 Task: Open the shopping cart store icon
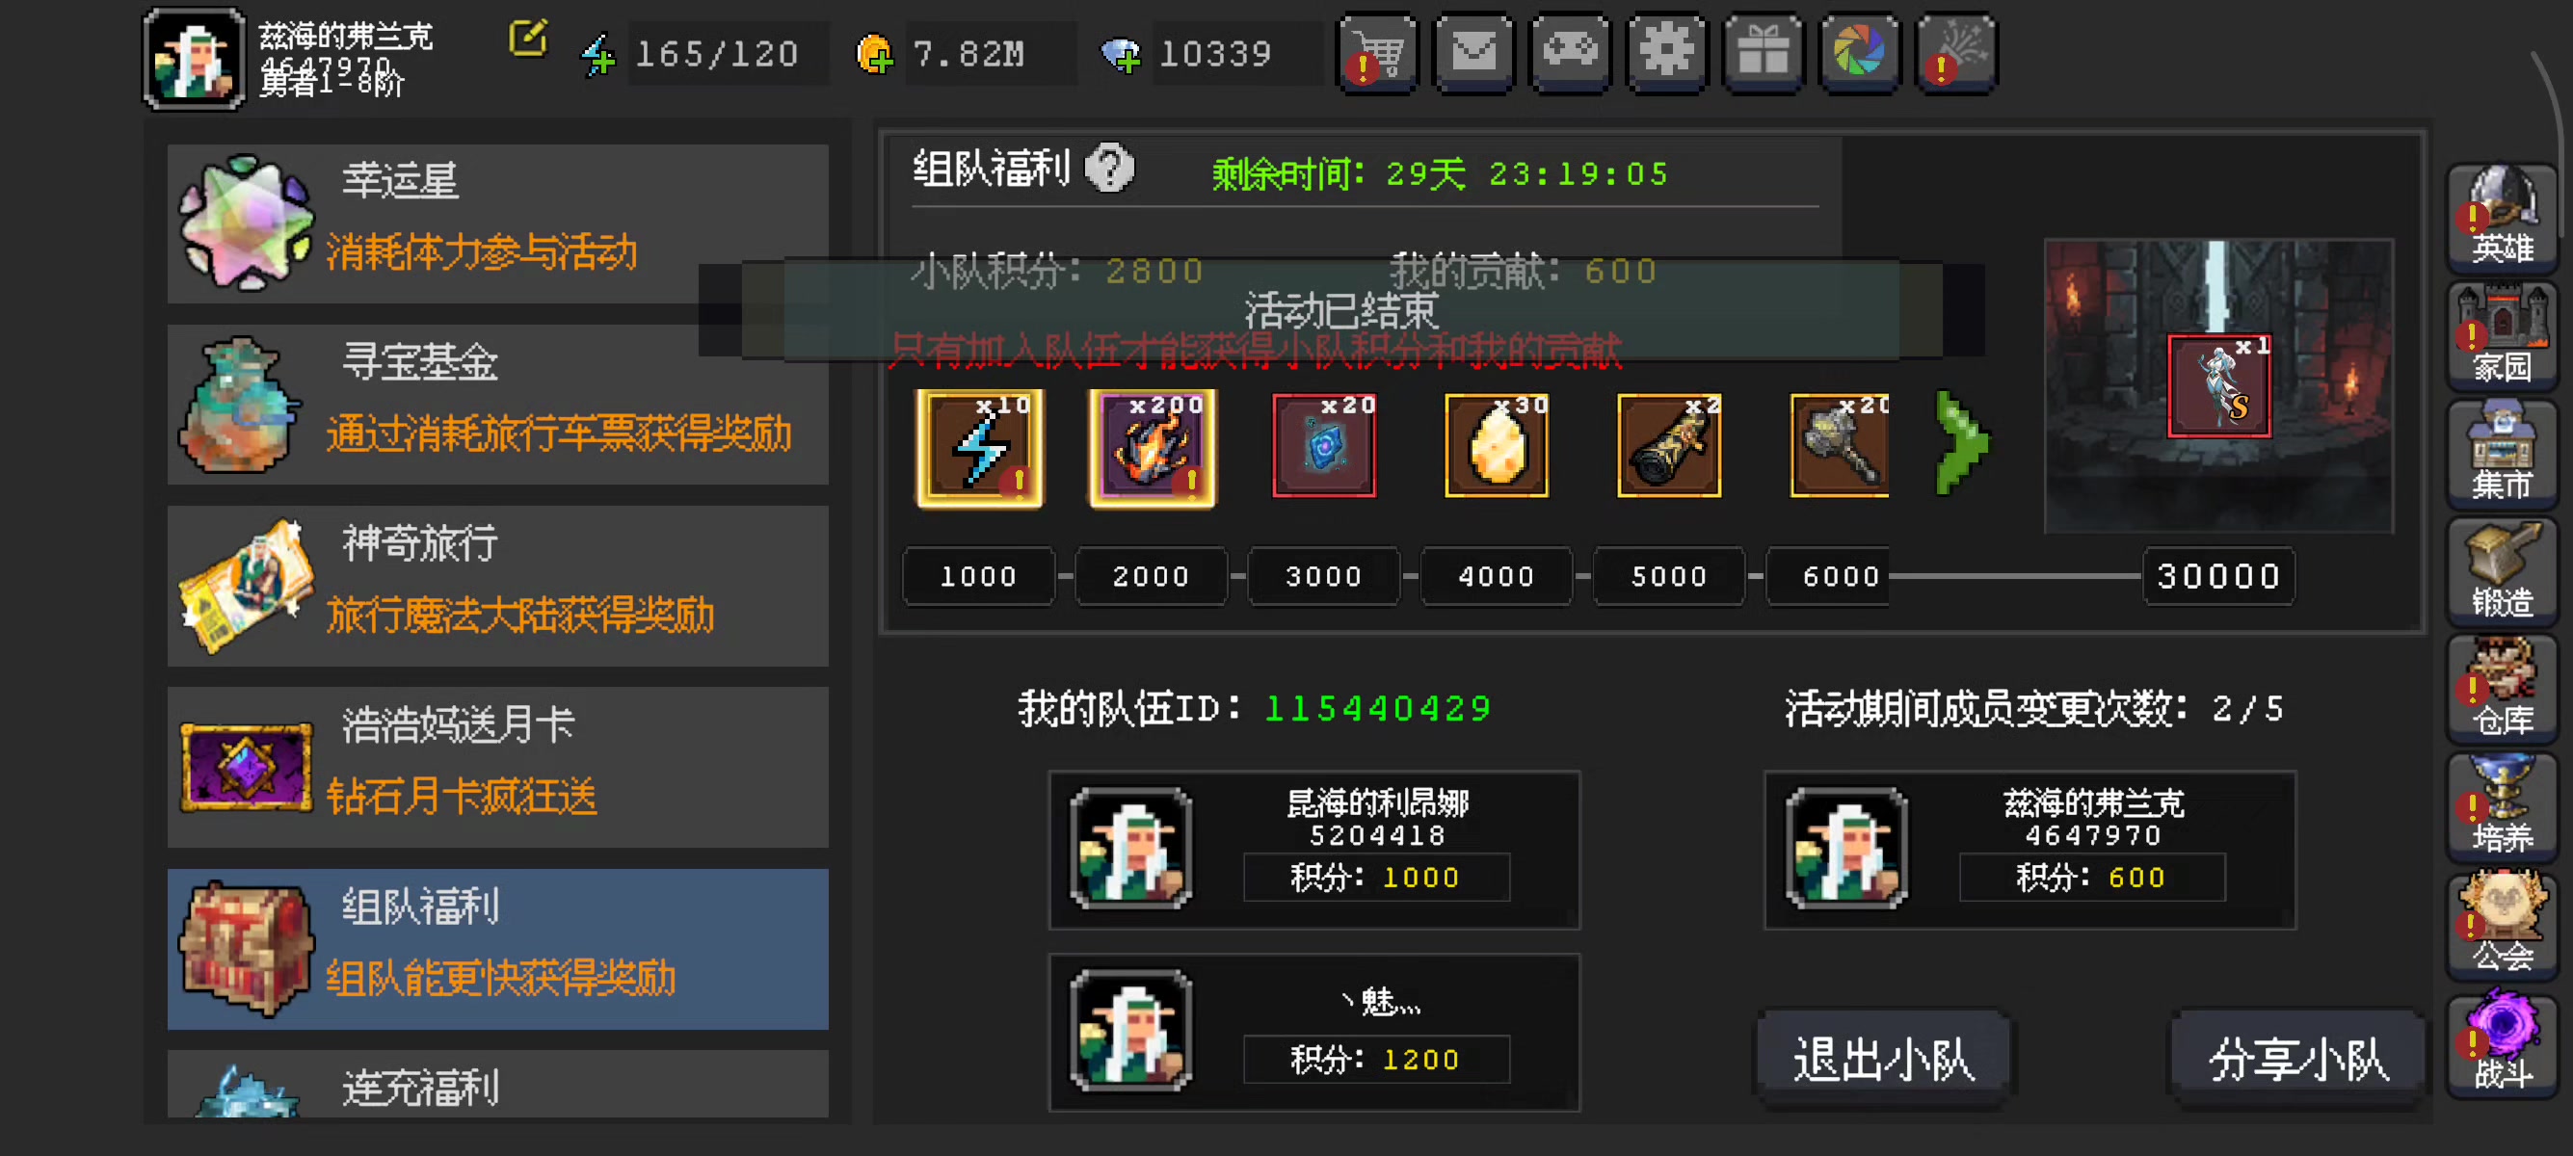[1377, 54]
